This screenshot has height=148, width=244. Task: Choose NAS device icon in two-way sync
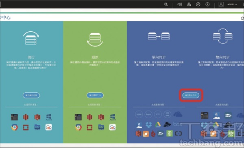pos(205,115)
